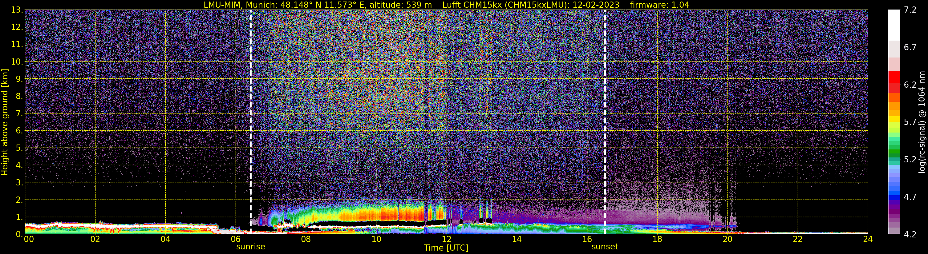Viewport: 928px width, 254px height.
Task: Click the '20' time tick label
Action: pos(727,239)
